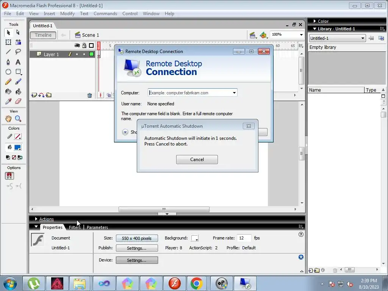Open the File menu
This screenshot has height=291, width=388.
(x=8, y=14)
